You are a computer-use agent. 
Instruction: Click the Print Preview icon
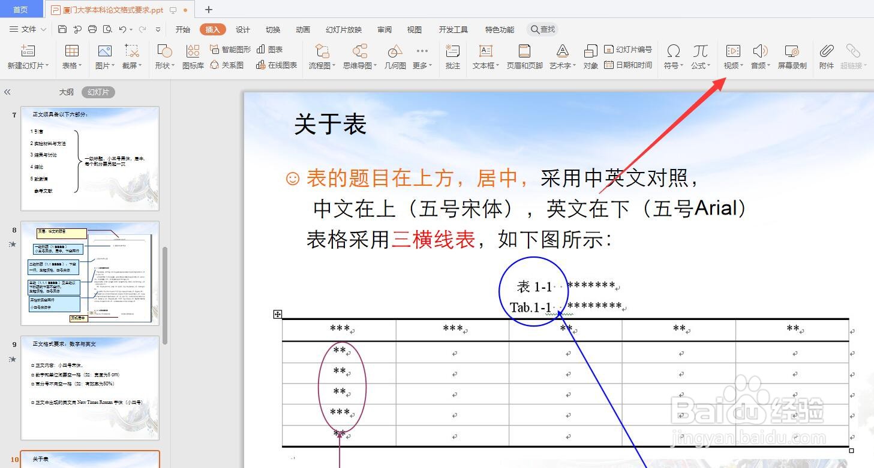tap(107, 29)
